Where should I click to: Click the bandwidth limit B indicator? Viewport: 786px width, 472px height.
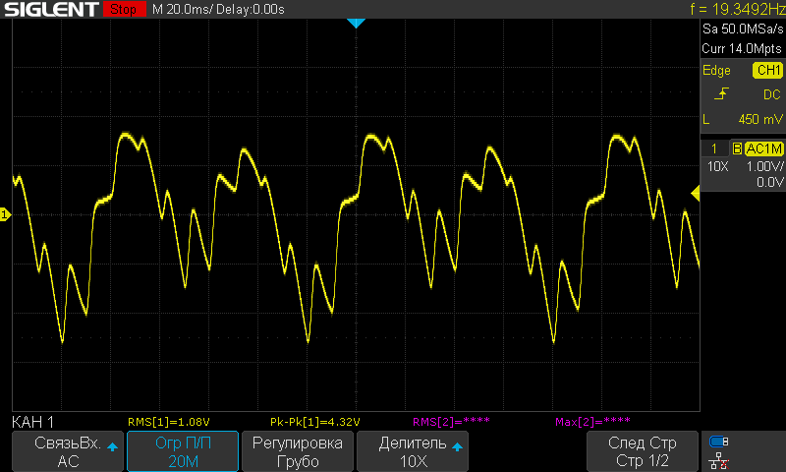[x=737, y=148]
